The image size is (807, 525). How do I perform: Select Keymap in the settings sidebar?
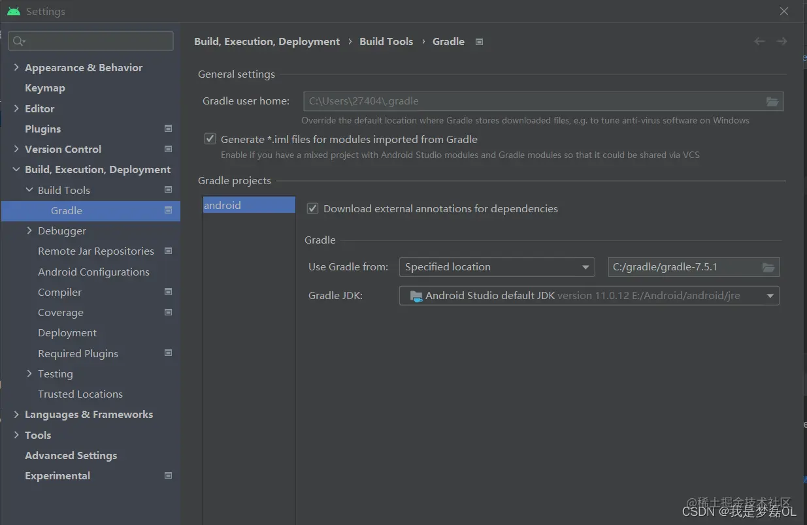click(44, 88)
